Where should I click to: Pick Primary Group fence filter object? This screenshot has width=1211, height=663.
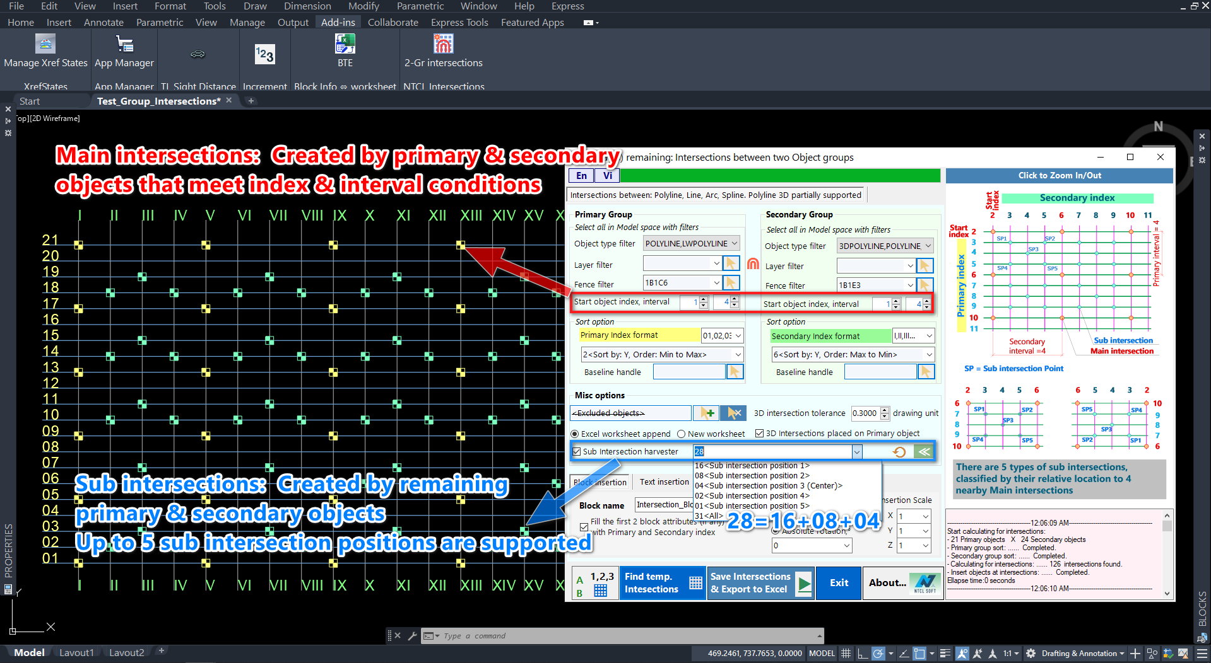pyautogui.click(x=731, y=283)
